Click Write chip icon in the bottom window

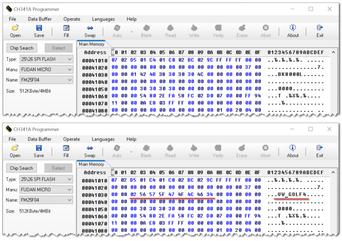[194, 151]
